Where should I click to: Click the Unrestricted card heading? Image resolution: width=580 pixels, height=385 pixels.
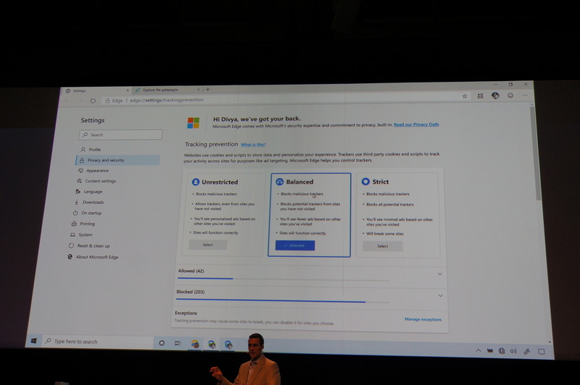tap(220, 182)
